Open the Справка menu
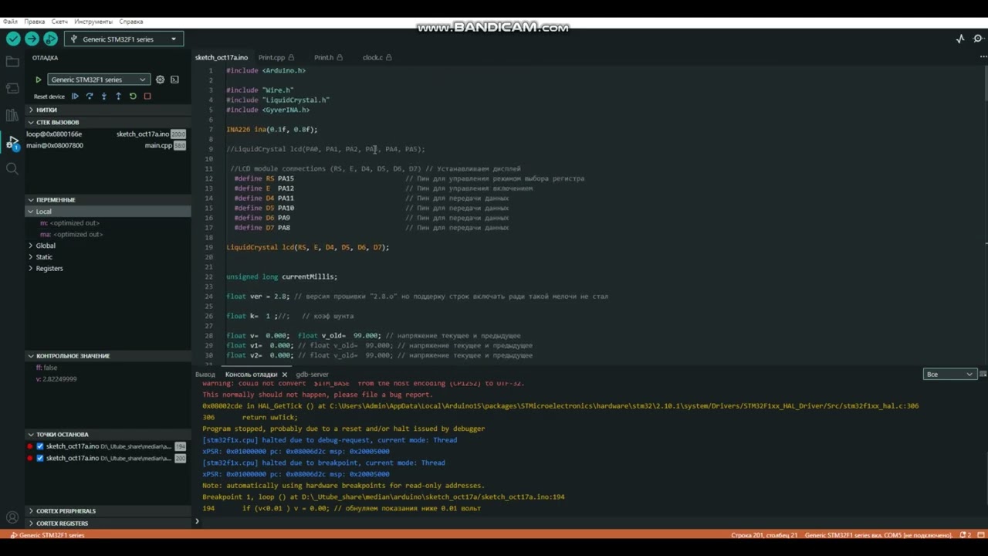This screenshot has height=556, width=988. tap(131, 22)
